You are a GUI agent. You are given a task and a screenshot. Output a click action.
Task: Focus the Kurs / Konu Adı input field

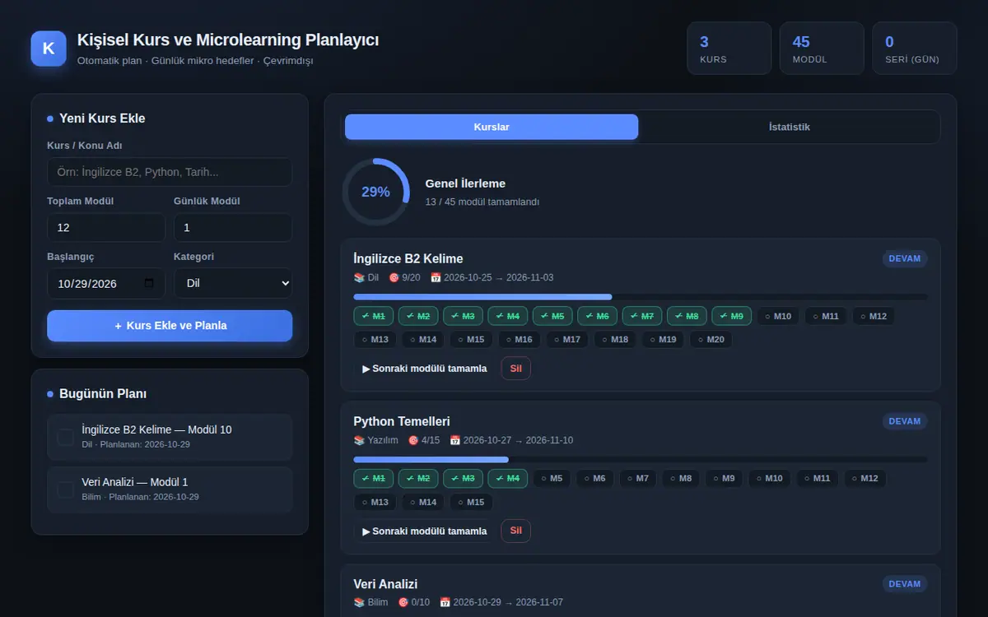point(170,172)
